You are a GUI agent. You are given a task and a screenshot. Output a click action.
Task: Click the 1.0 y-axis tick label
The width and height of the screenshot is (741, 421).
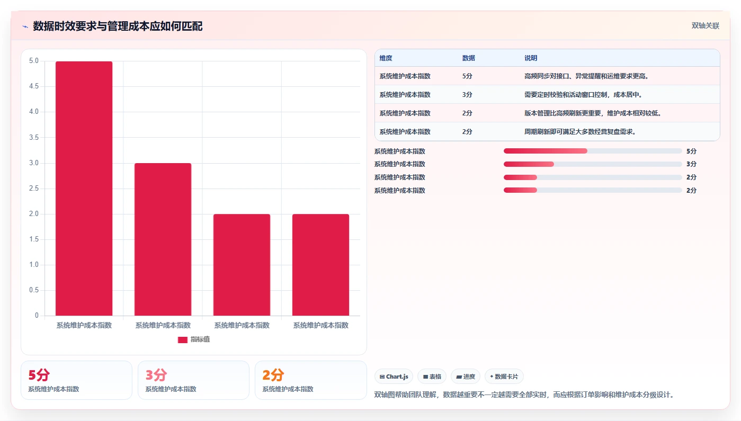click(34, 265)
